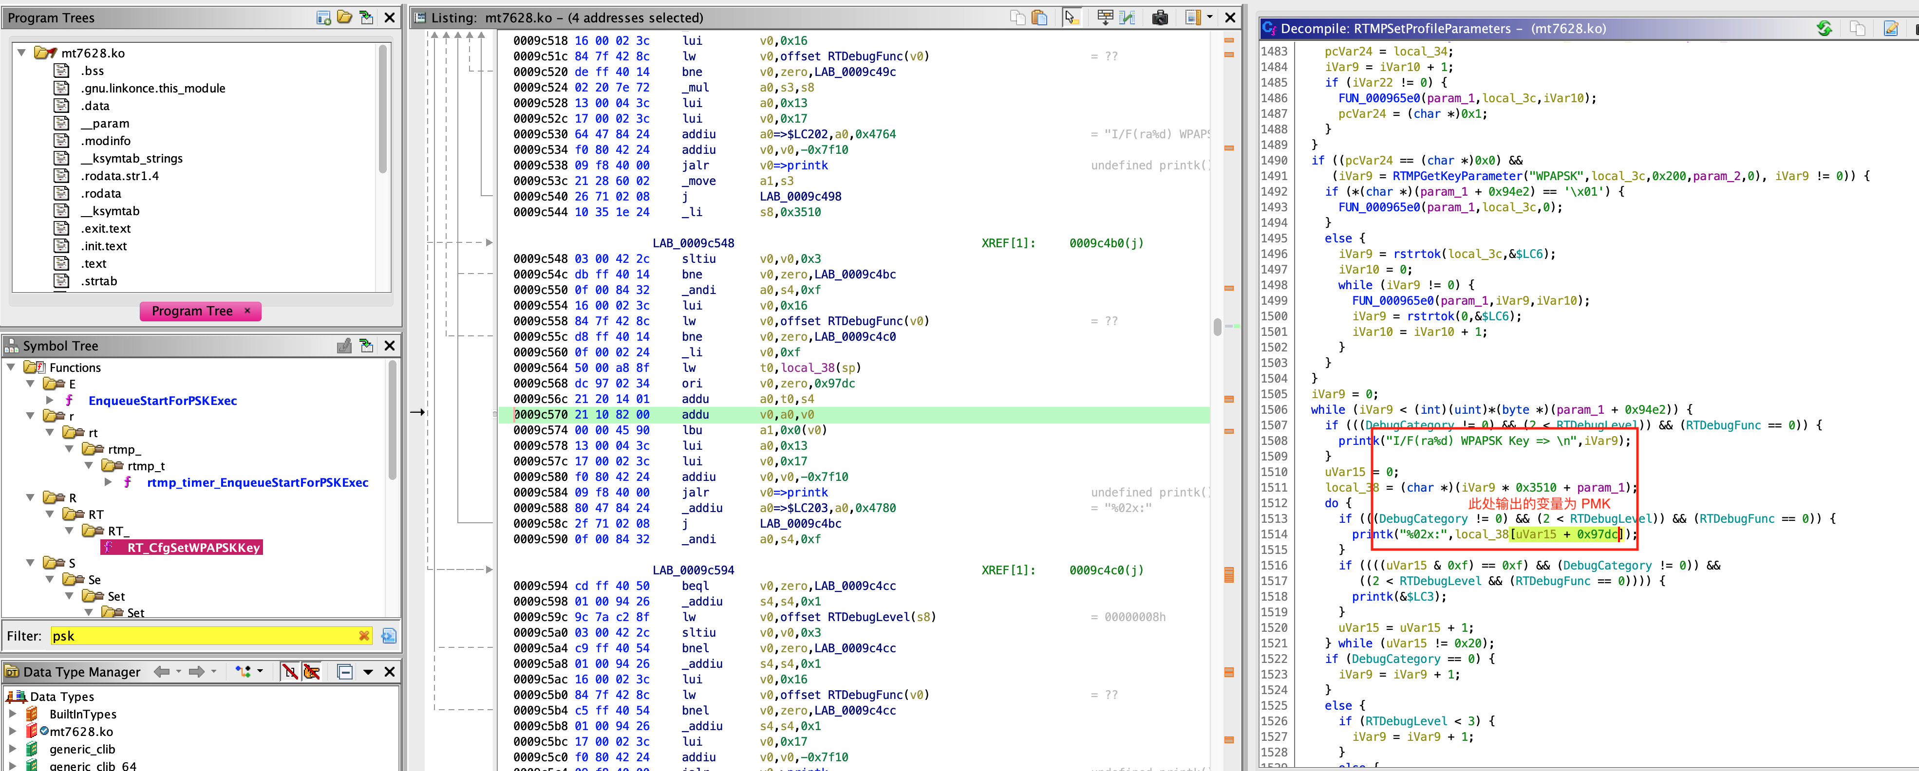
Task: Click the Listing header format icon
Action: tap(1193, 17)
